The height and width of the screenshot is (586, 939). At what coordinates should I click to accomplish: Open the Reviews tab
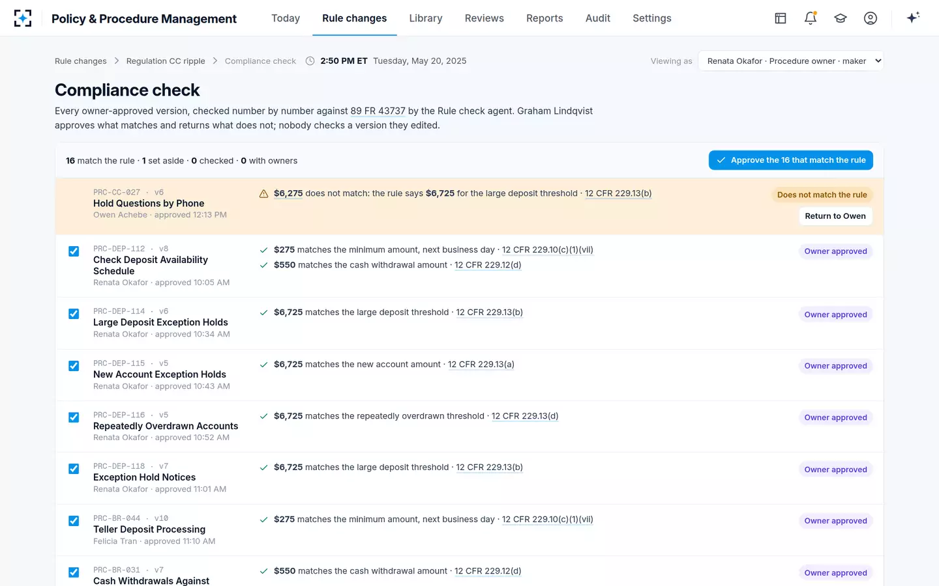pyautogui.click(x=484, y=18)
